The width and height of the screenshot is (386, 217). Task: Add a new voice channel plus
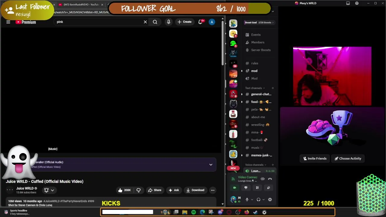(x=273, y=165)
